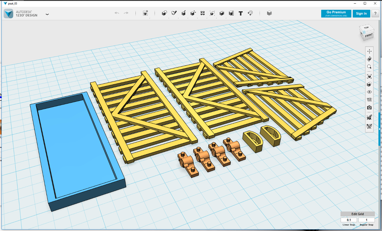This screenshot has width=382, height=231.
Task: Open the Modify tool icon
Action: tap(193, 13)
